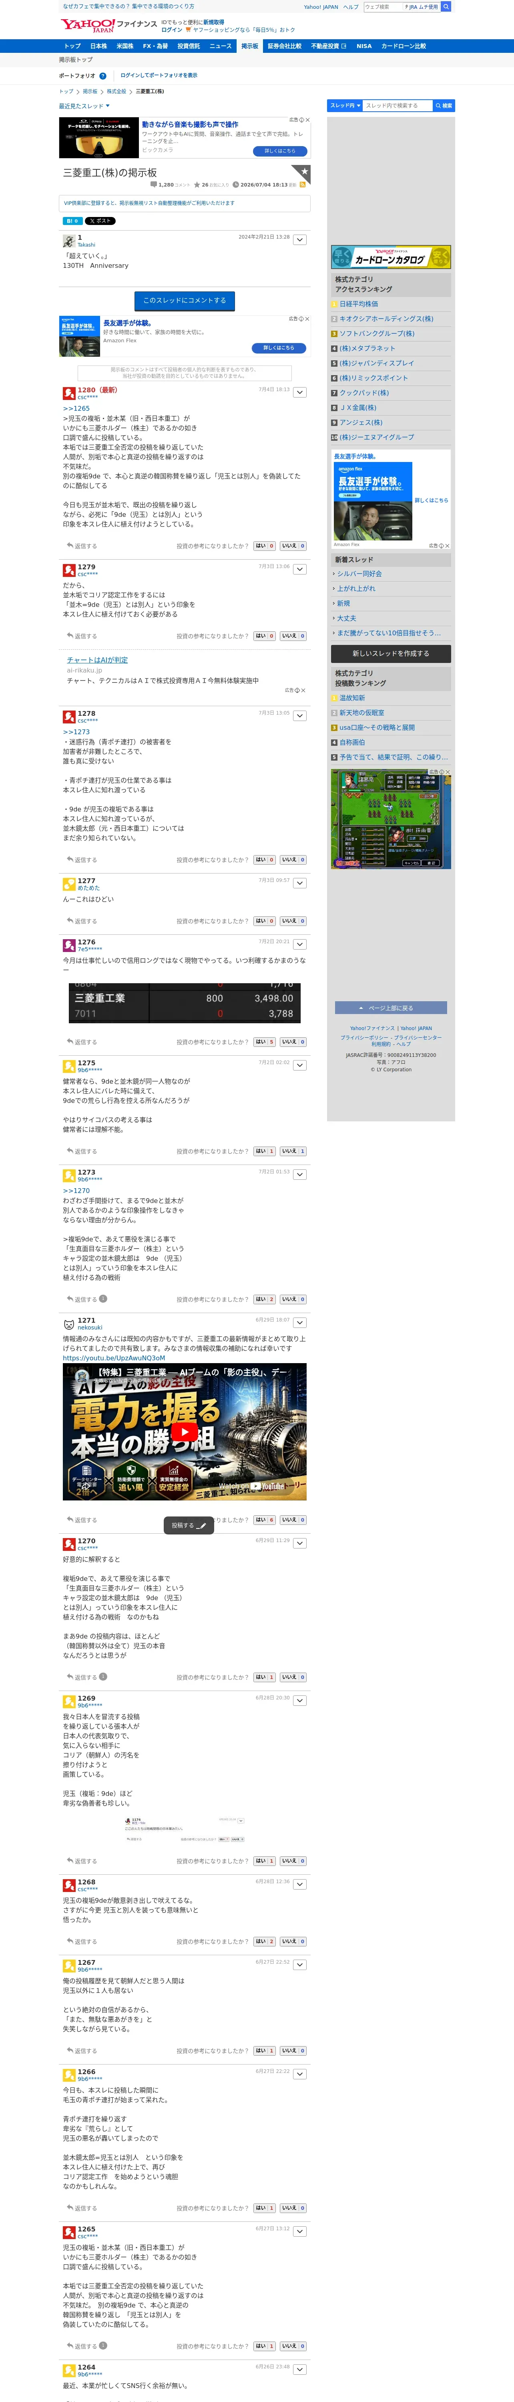The width and height of the screenshot is (514, 2402).
Task: Click the このスレッドにコメントする button
Action: click(x=185, y=300)
